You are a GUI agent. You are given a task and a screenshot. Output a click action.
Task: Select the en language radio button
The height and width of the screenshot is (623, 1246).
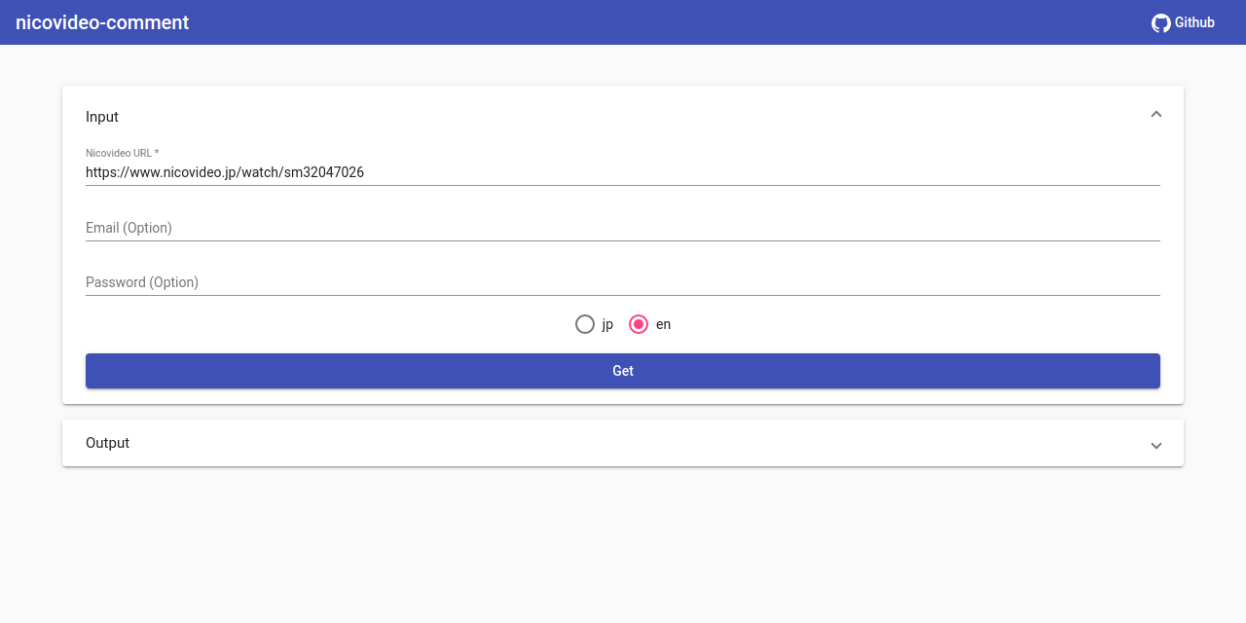(639, 323)
